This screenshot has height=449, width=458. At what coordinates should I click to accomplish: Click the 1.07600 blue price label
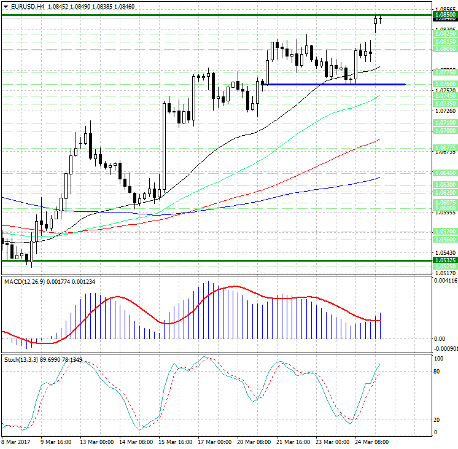point(443,84)
